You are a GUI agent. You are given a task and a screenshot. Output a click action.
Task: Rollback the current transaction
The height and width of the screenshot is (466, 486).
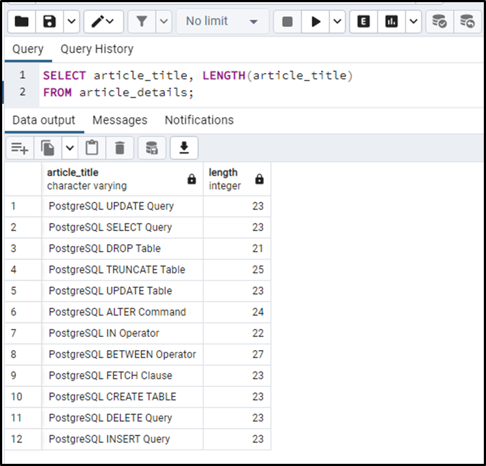[x=467, y=22]
